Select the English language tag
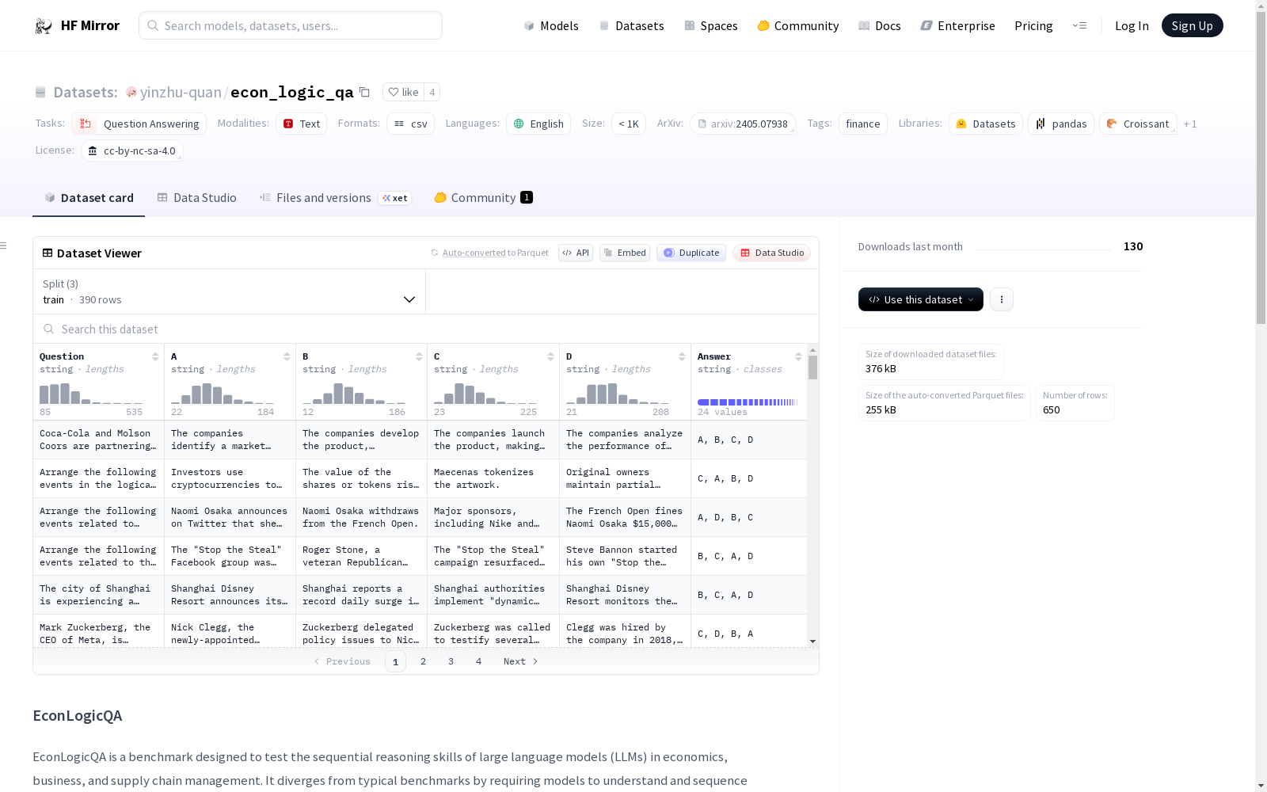 coord(538,124)
